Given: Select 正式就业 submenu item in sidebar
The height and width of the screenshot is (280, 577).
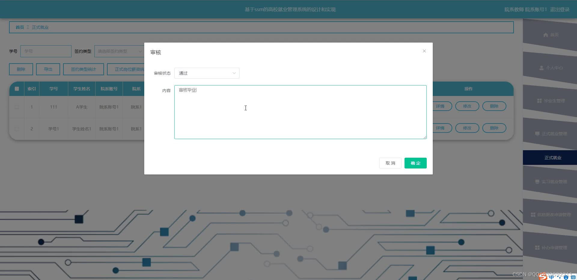Looking at the screenshot, I should (x=550, y=158).
